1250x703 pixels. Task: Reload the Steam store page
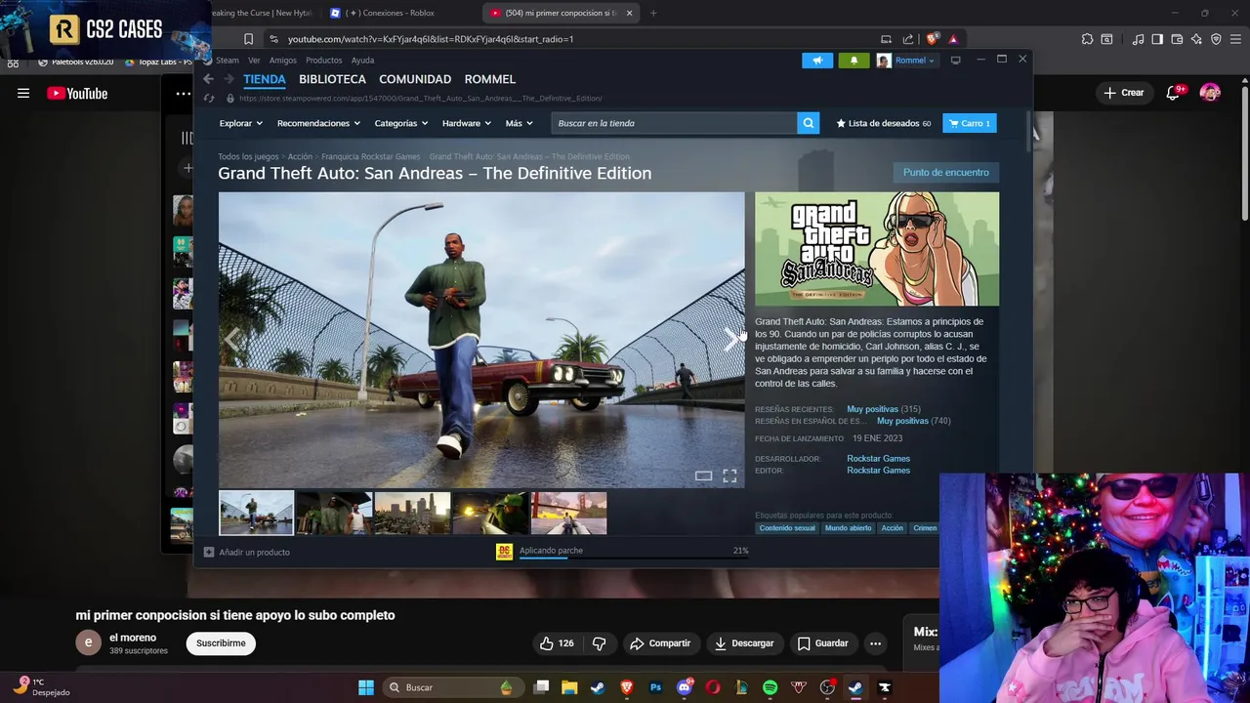[209, 99]
